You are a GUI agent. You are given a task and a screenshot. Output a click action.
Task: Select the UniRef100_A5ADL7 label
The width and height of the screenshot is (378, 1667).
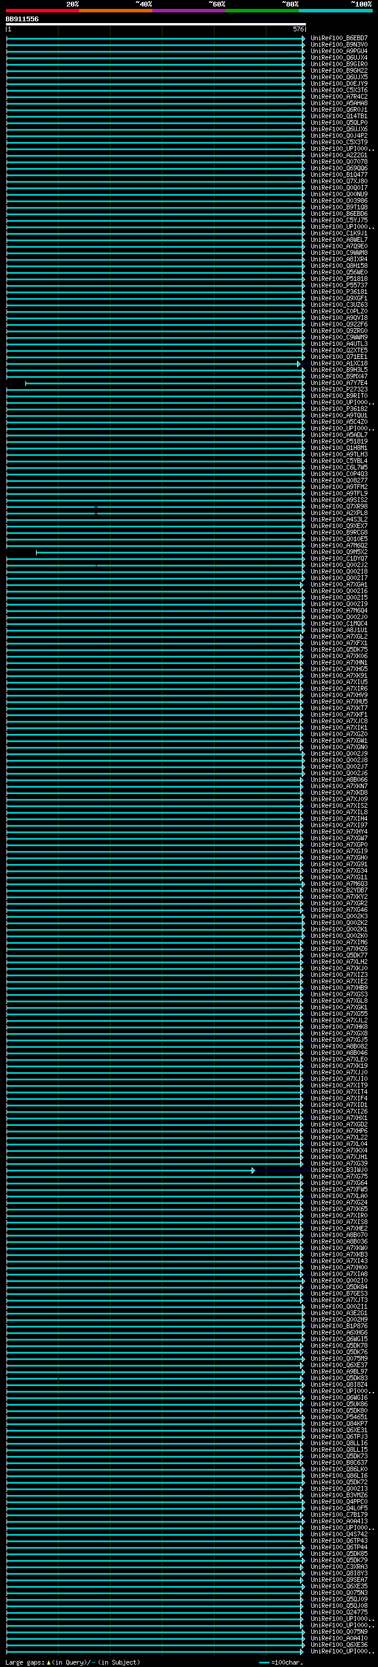tap(339, 435)
